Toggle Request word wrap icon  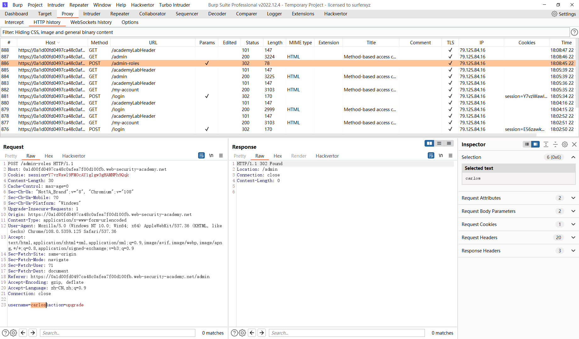(x=201, y=155)
